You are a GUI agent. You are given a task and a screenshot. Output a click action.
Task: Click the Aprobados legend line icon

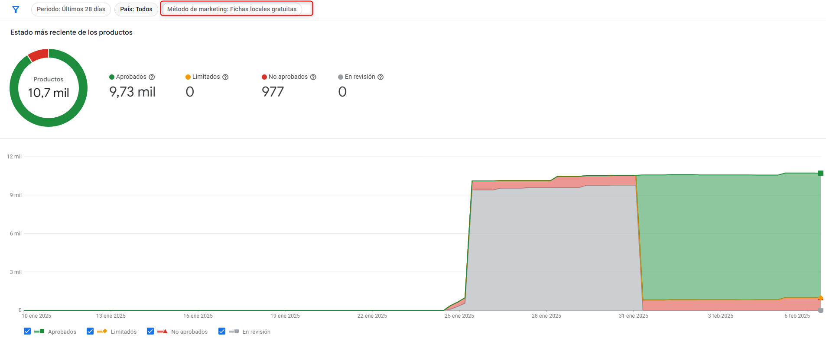coord(39,331)
